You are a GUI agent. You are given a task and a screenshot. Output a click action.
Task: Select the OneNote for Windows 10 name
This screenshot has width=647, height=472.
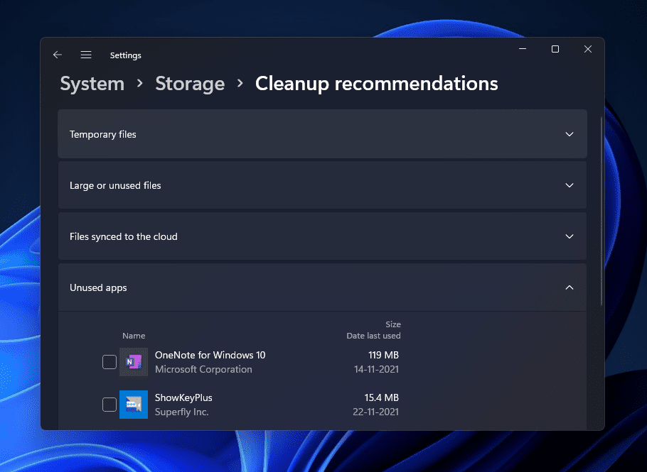tap(210, 355)
